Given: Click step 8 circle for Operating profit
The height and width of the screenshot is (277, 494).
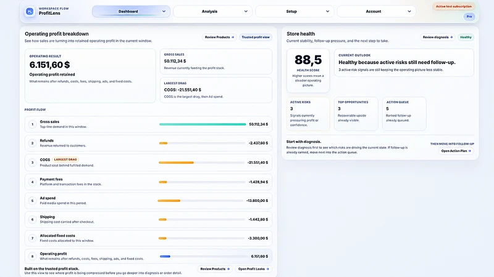Looking at the screenshot, I should pos(33,256).
